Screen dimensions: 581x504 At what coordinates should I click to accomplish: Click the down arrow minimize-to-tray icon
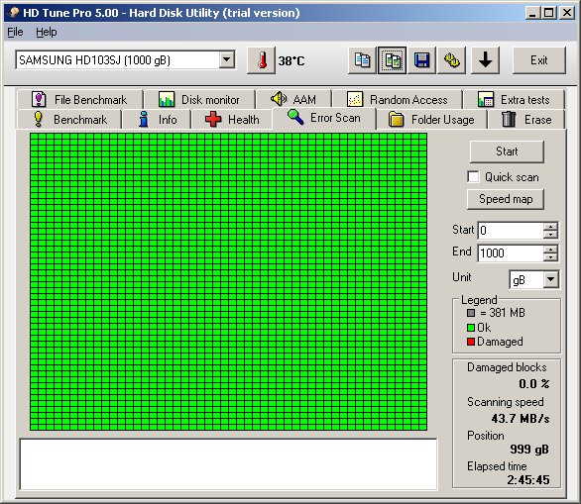485,60
